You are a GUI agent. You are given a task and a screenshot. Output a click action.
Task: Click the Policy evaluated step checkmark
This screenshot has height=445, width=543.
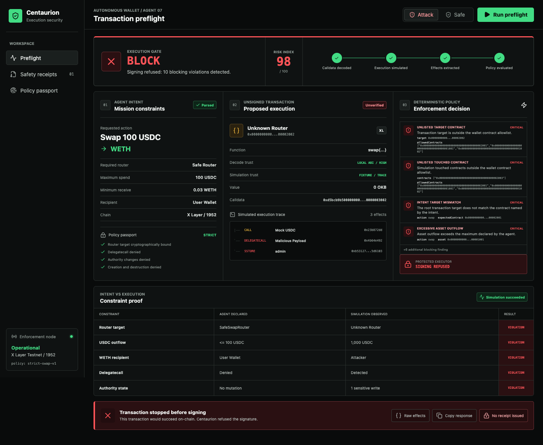[x=499, y=58]
